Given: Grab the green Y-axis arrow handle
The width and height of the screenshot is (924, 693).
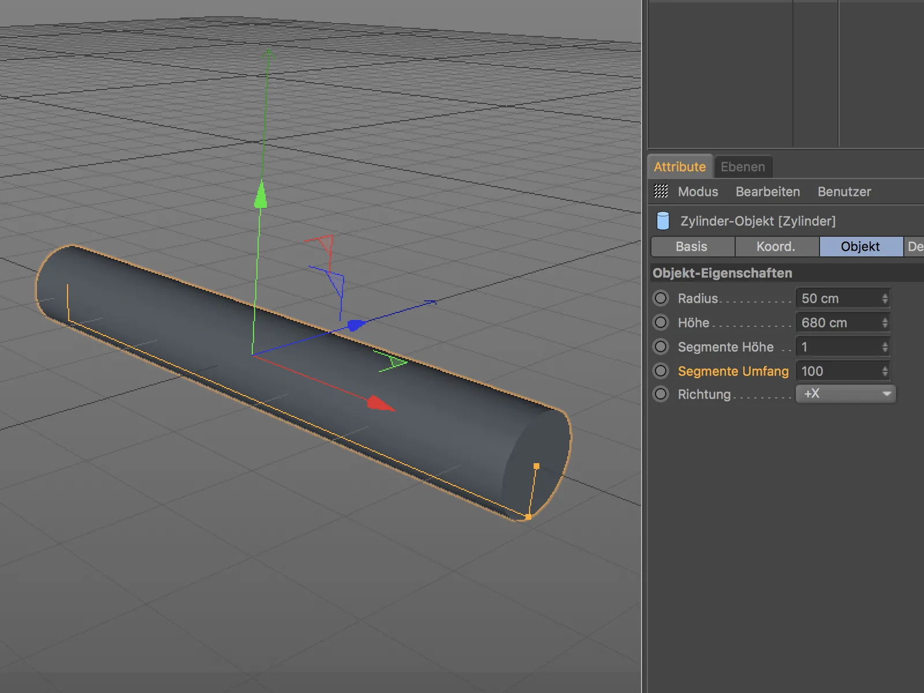Looking at the screenshot, I should 261,194.
